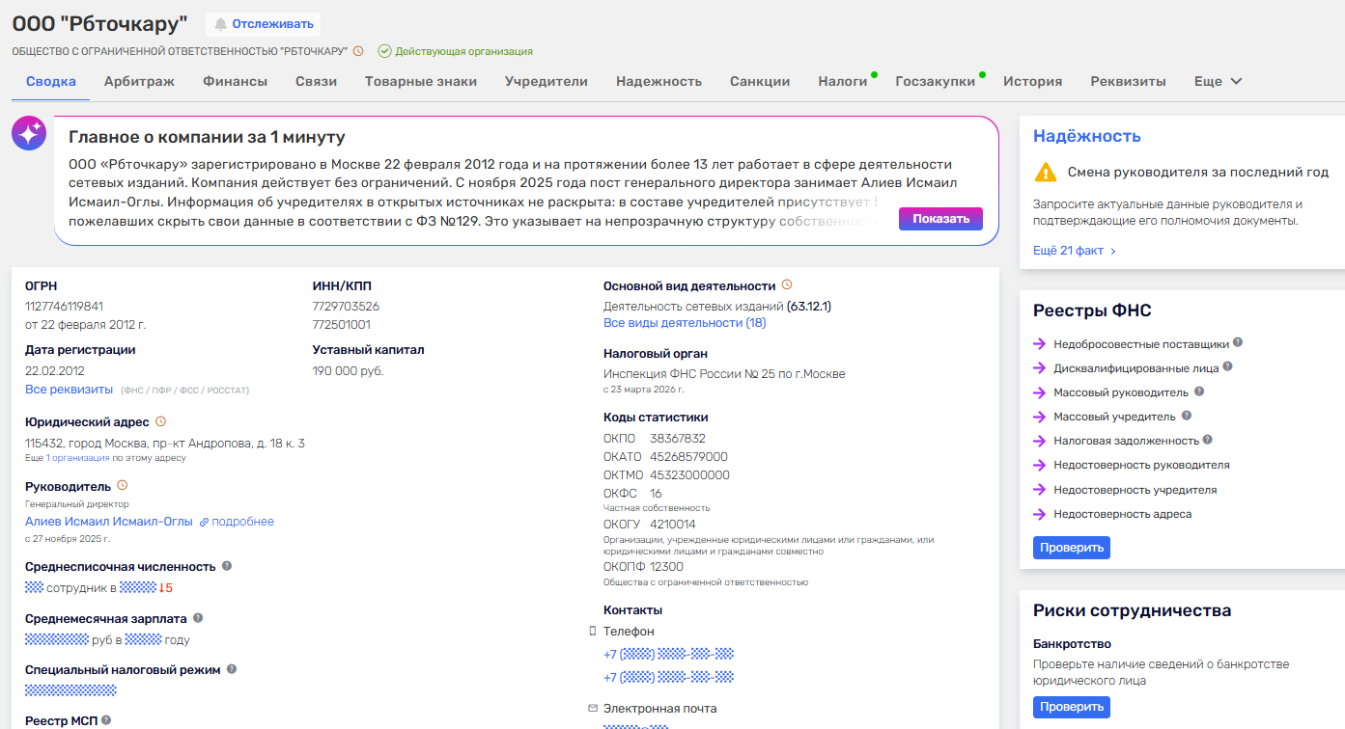Click Проверить under Банкротство
The height and width of the screenshot is (729, 1345).
click(x=1072, y=707)
